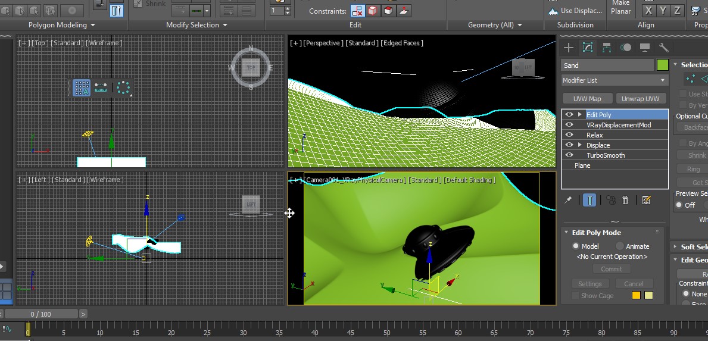This screenshot has width=708, height=341.
Task: Expand the Edit Poly modifier sub-levels
Action: coord(579,115)
